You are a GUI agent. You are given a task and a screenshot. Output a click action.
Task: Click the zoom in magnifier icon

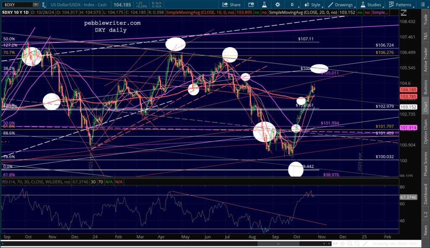pos(350,244)
